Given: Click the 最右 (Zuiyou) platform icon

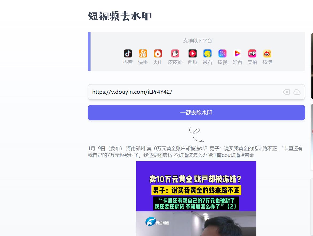Looking at the screenshot, I should [x=208, y=53].
